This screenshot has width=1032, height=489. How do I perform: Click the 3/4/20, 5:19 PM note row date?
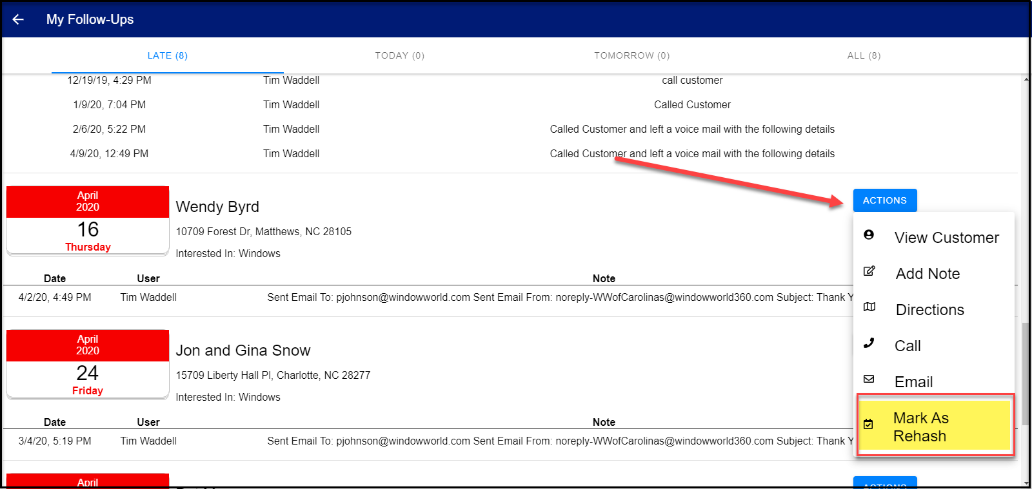(55, 441)
